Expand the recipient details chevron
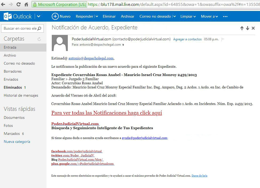260x188 pixels. pyautogui.click(x=123, y=45)
